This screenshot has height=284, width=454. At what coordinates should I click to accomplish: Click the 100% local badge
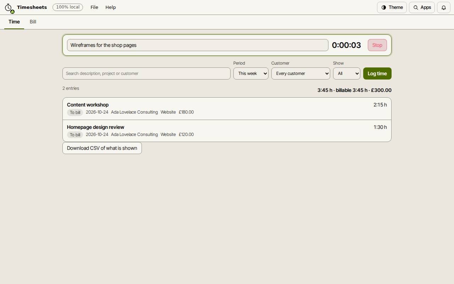pyautogui.click(x=68, y=7)
